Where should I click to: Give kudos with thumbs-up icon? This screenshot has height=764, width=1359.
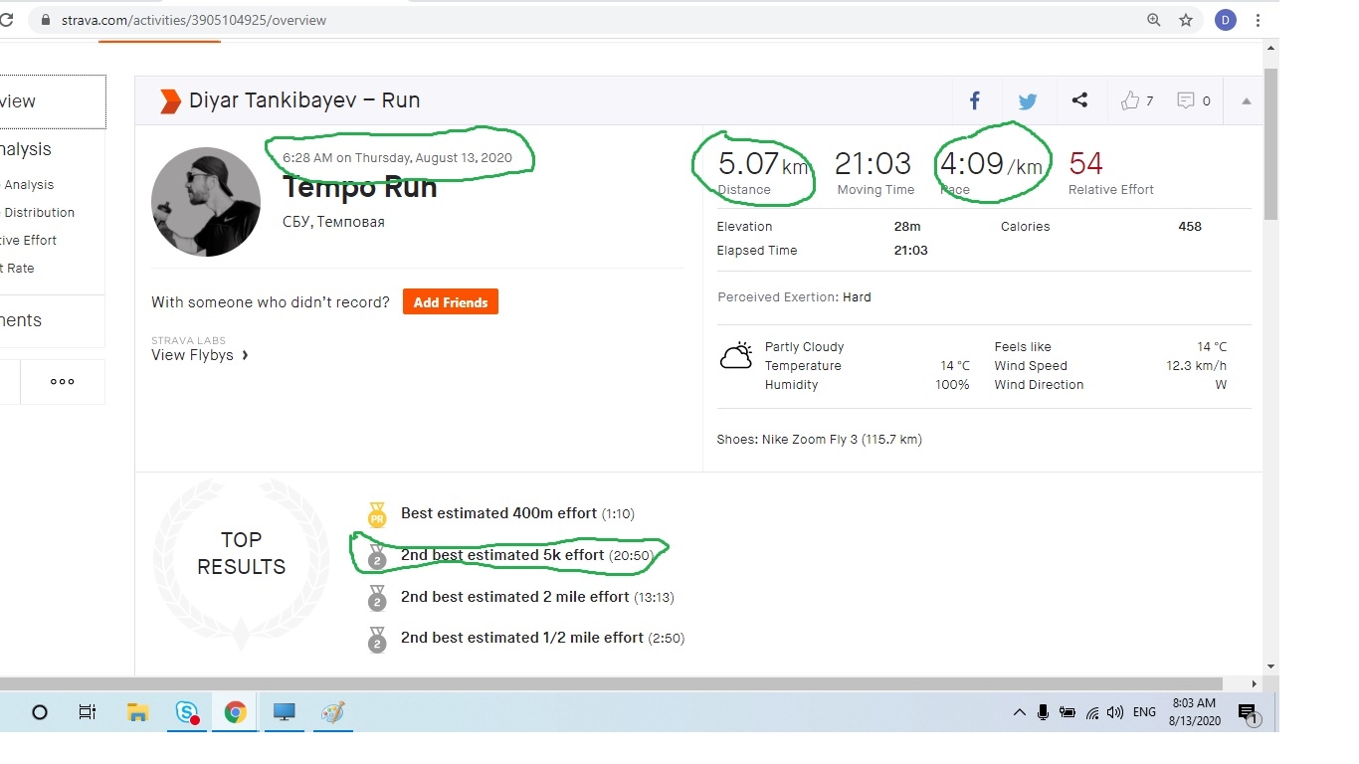click(x=1130, y=100)
